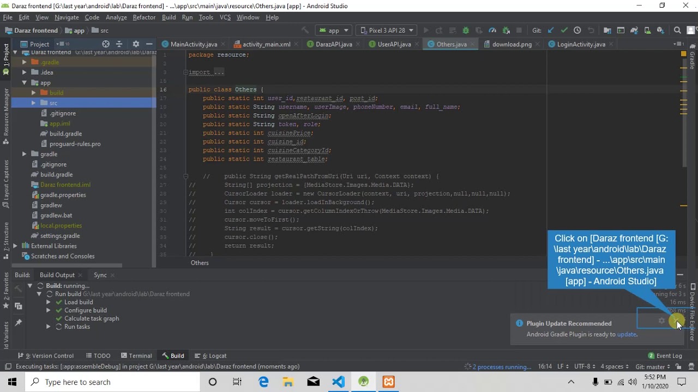Click Project panel locate target icon
This screenshot has height=392, width=698.
[106, 44]
